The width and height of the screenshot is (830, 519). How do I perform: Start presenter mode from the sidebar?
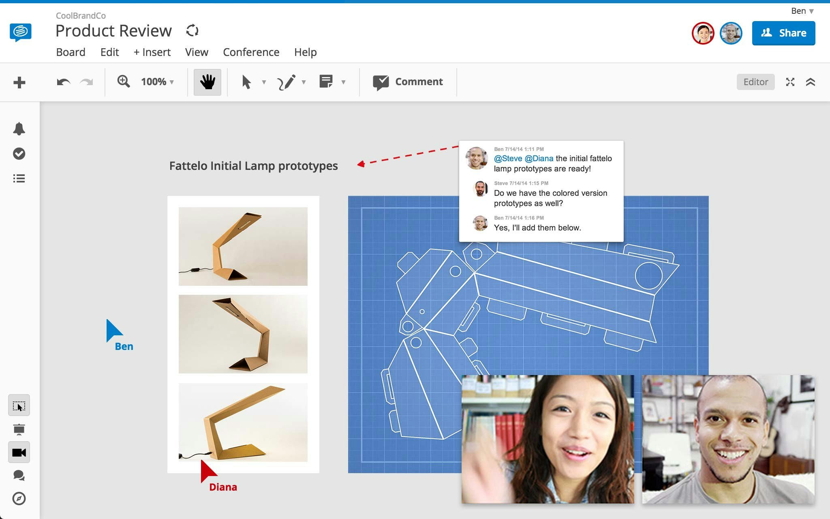click(x=19, y=429)
